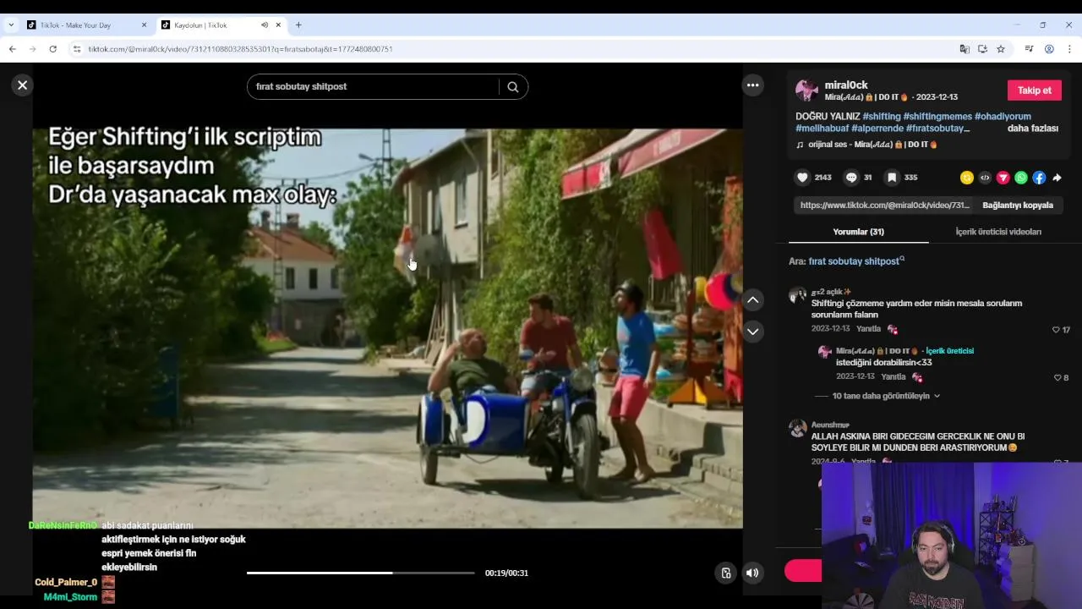Open the commenter avatar beside the ALLAH ASKINA comment
Image resolution: width=1082 pixels, height=609 pixels.
(797, 428)
